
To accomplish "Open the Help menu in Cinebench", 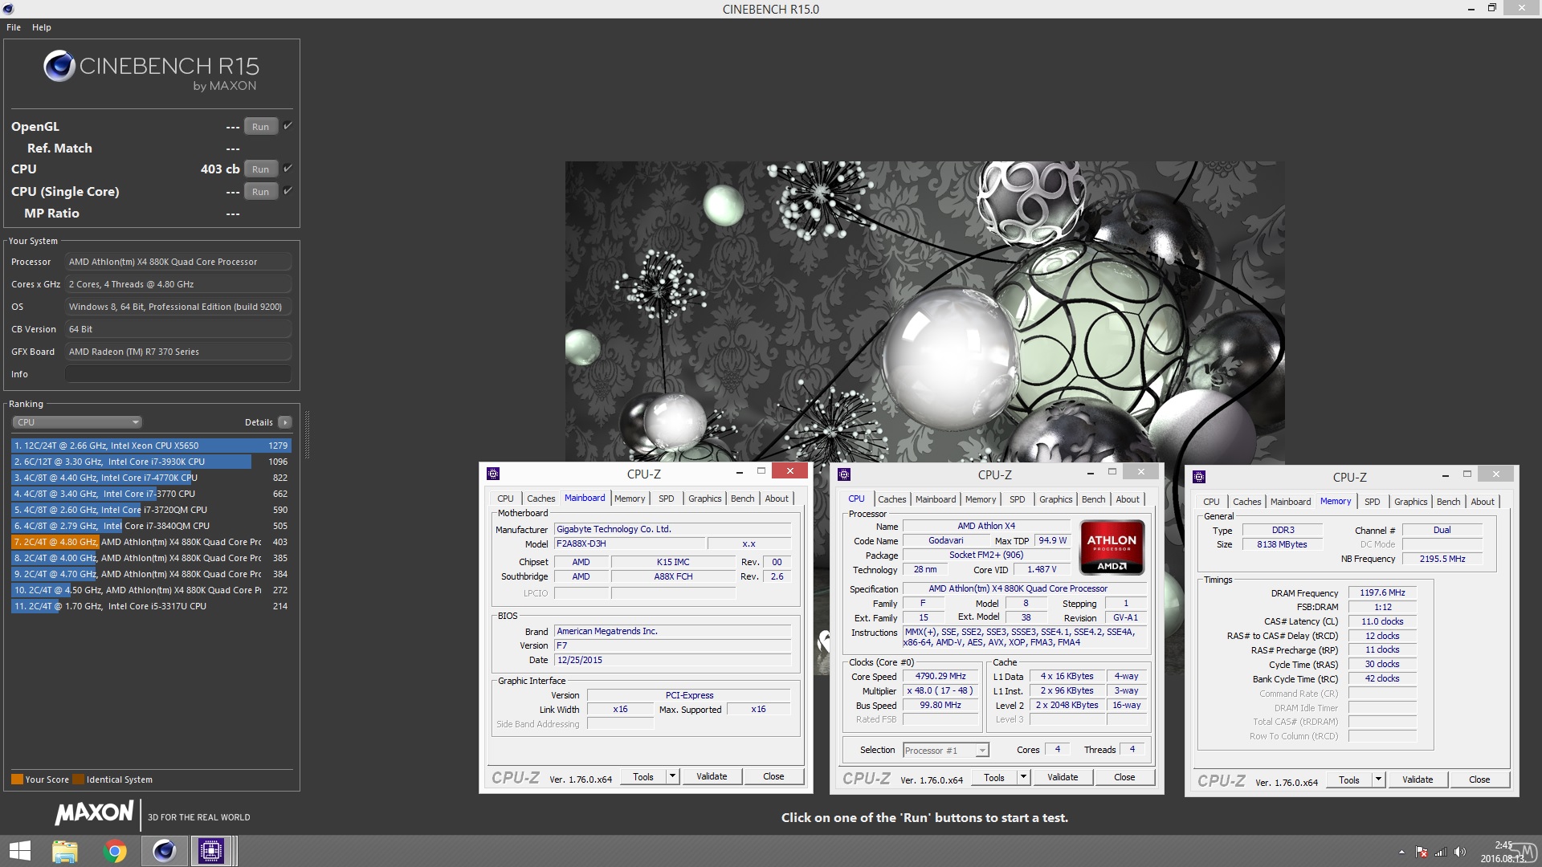I will point(42,27).
